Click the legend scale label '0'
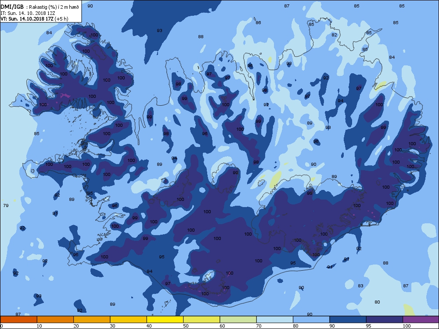 [1, 326]
